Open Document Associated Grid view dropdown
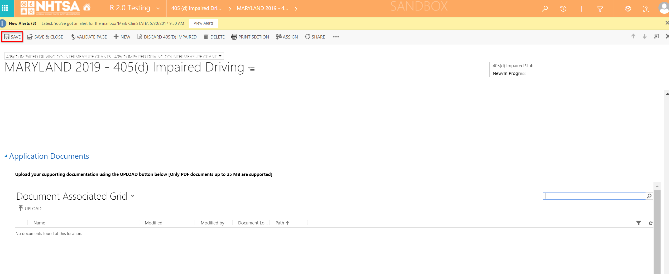 pyautogui.click(x=133, y=196)
